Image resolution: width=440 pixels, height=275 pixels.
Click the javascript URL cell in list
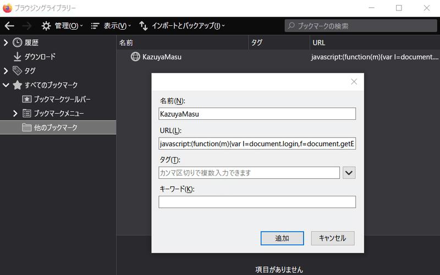click(375, 57)
